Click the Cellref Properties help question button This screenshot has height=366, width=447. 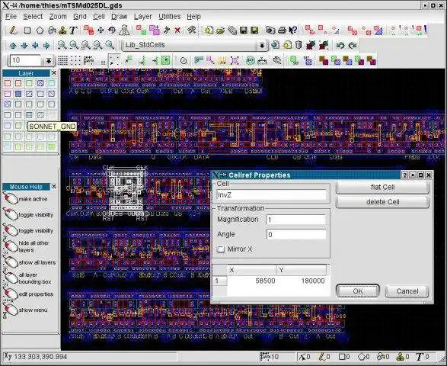point(404,175)
